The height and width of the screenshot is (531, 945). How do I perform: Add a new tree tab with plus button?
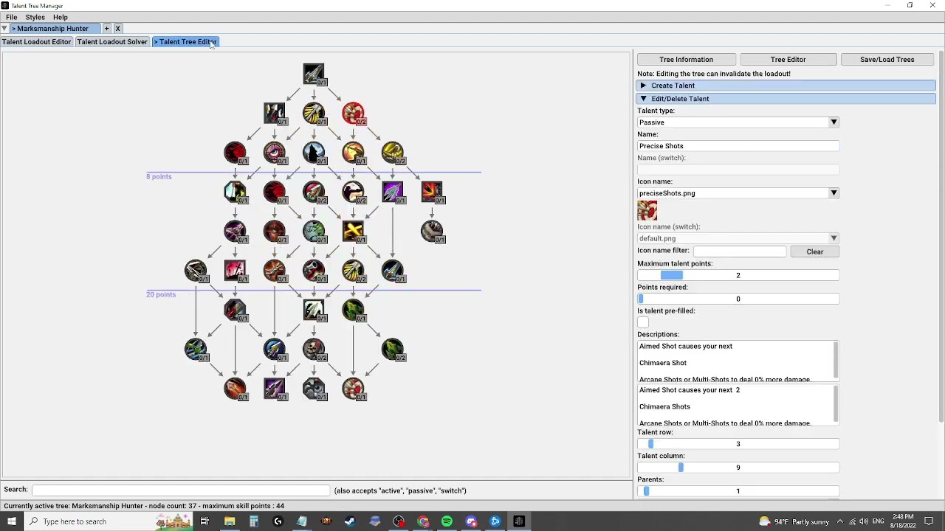(106, 29)
